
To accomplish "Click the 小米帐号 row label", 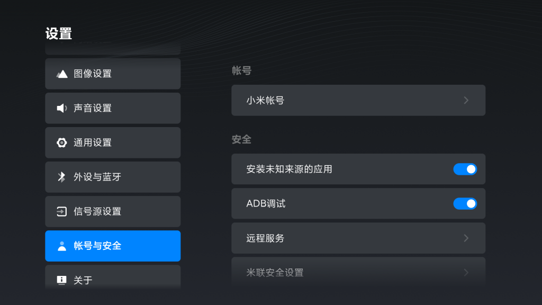I will 265,100.
